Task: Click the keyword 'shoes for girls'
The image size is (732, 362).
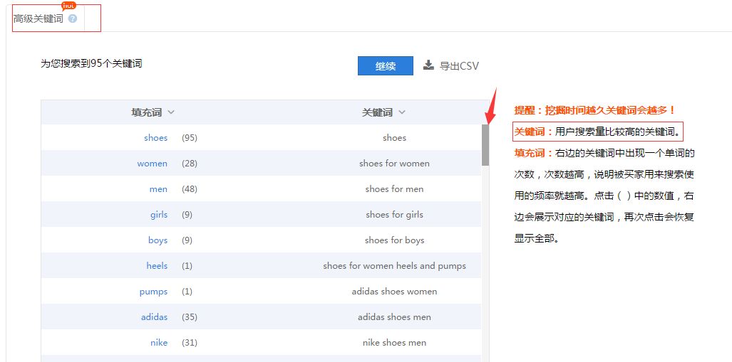Action: 394,215
